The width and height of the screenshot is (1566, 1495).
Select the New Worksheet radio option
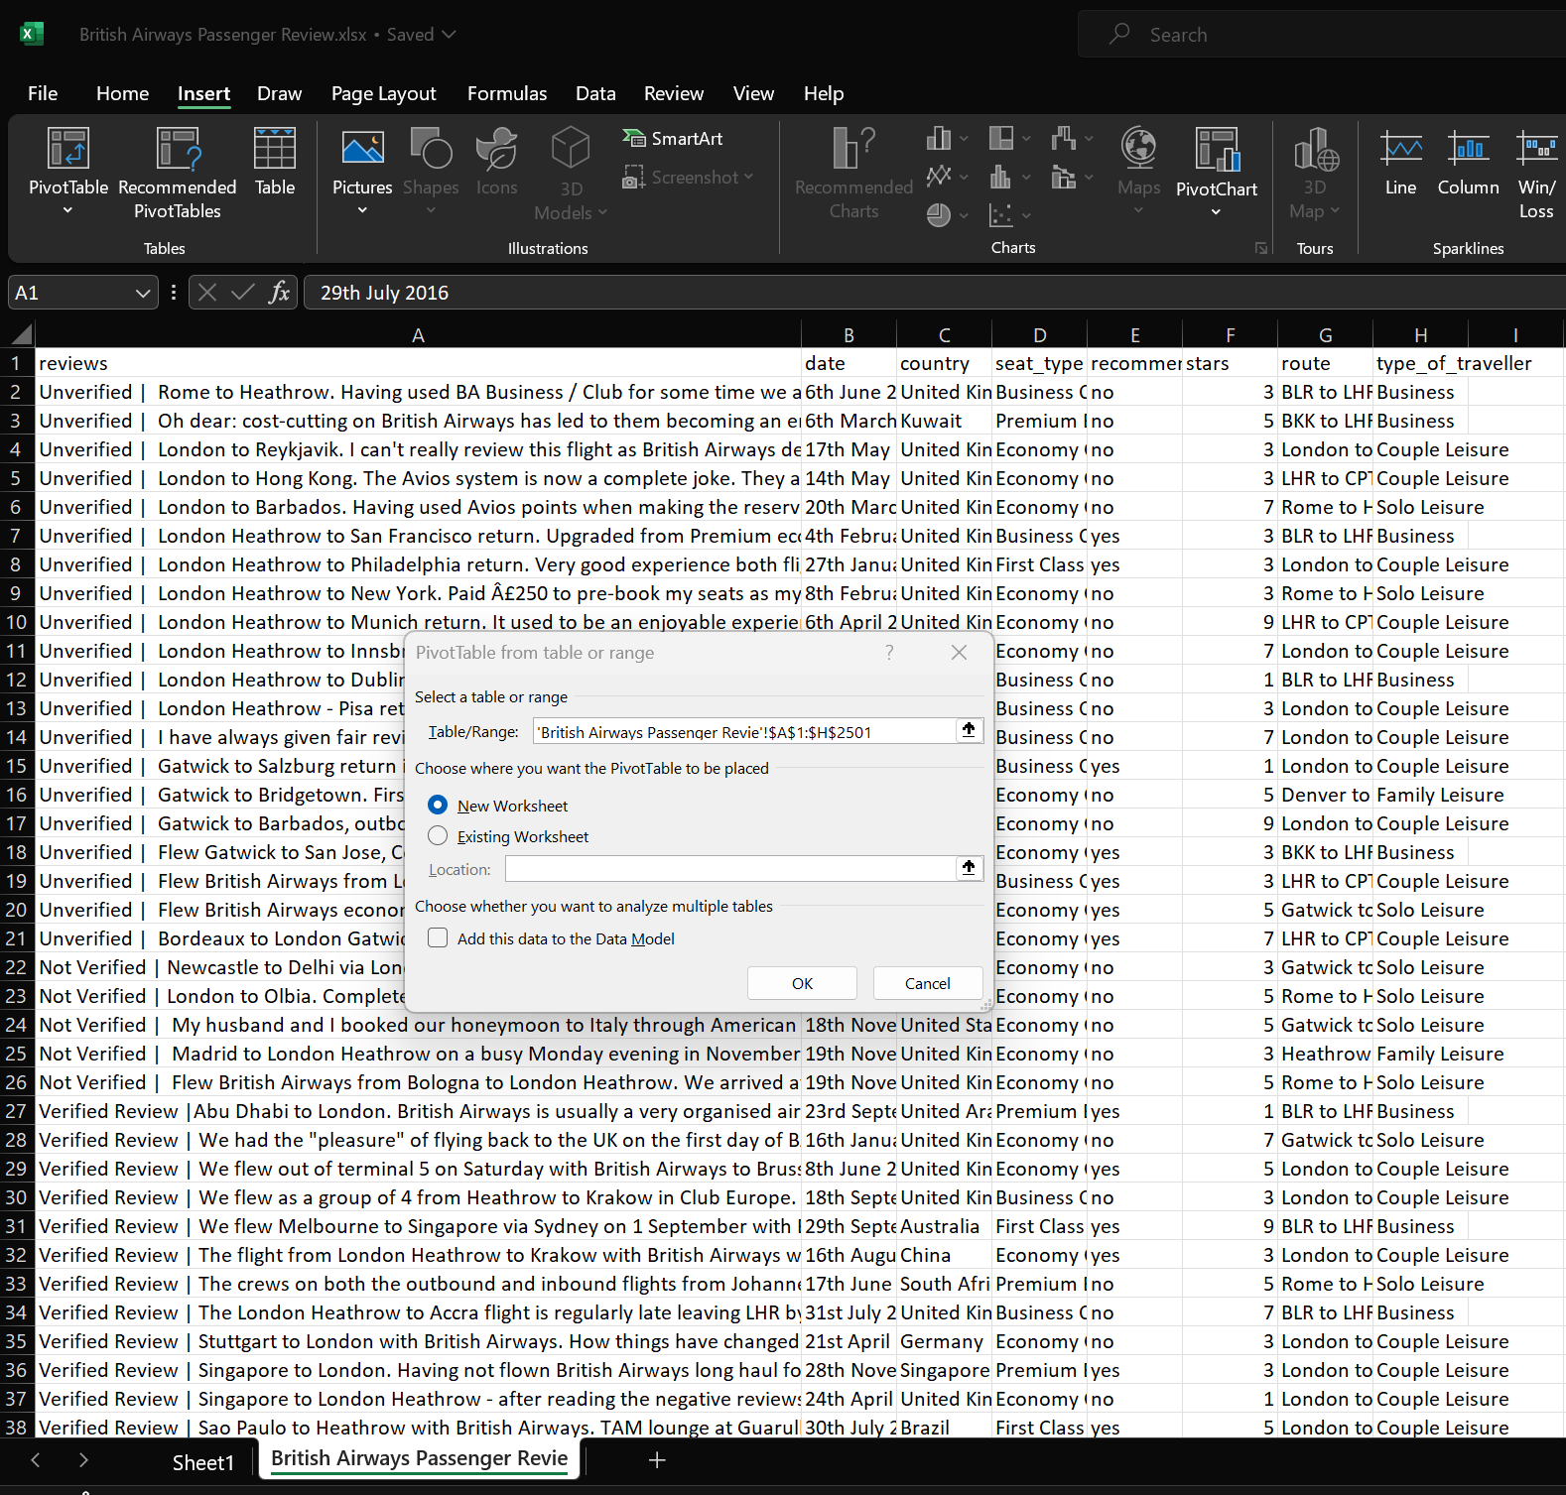[438, 805]
